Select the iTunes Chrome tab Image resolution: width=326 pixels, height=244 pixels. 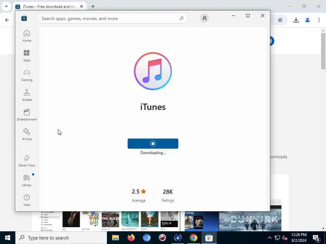49,7
